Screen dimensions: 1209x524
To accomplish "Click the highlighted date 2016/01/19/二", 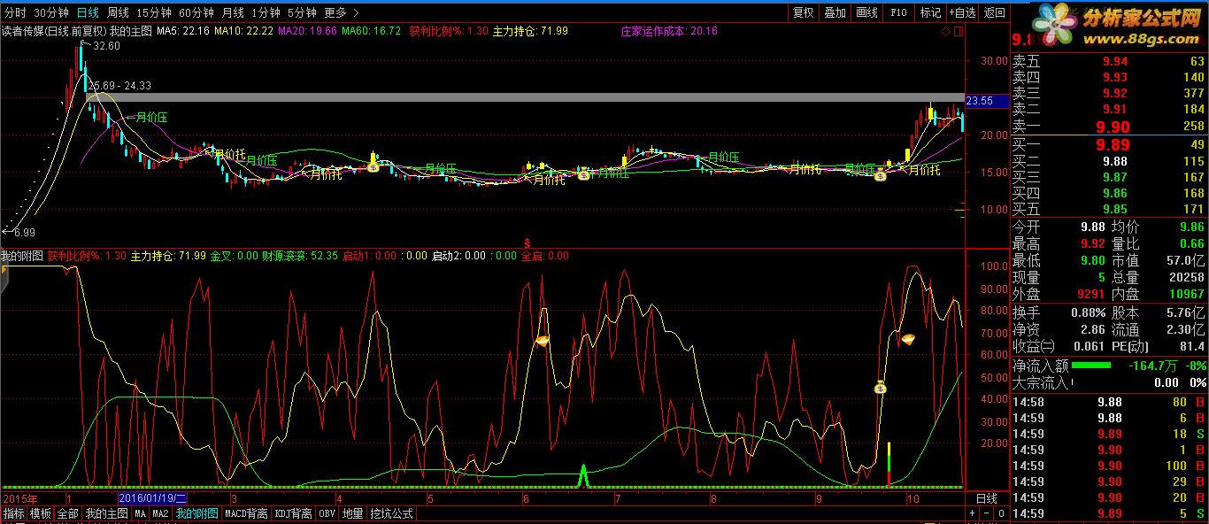I will pos(152,498).
